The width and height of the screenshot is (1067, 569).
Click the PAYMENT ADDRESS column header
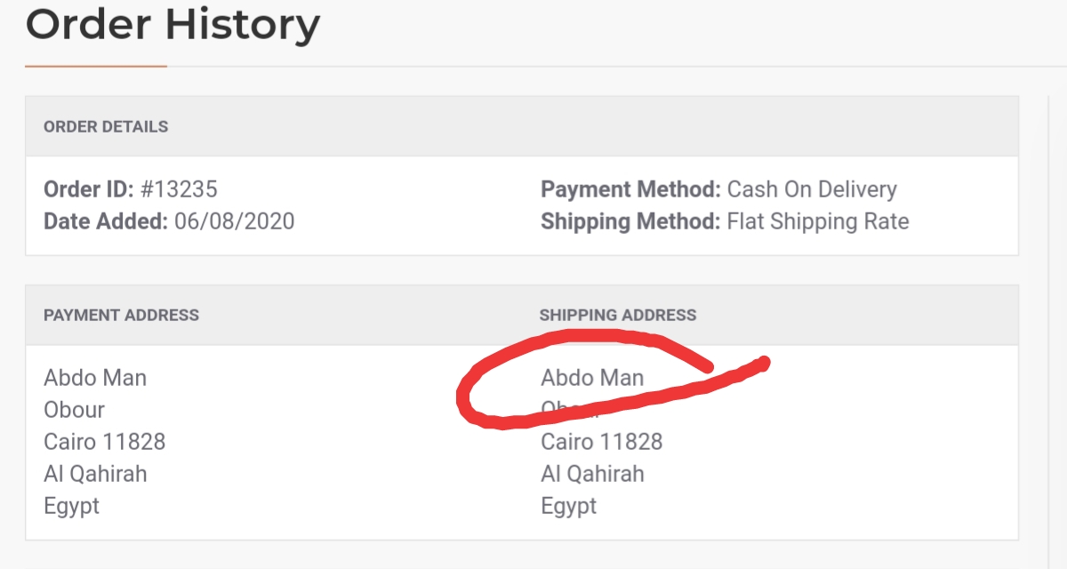coord(121,315)
